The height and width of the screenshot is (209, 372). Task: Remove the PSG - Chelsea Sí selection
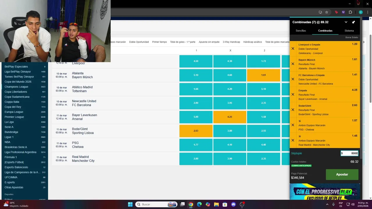(x=293, y=125)
